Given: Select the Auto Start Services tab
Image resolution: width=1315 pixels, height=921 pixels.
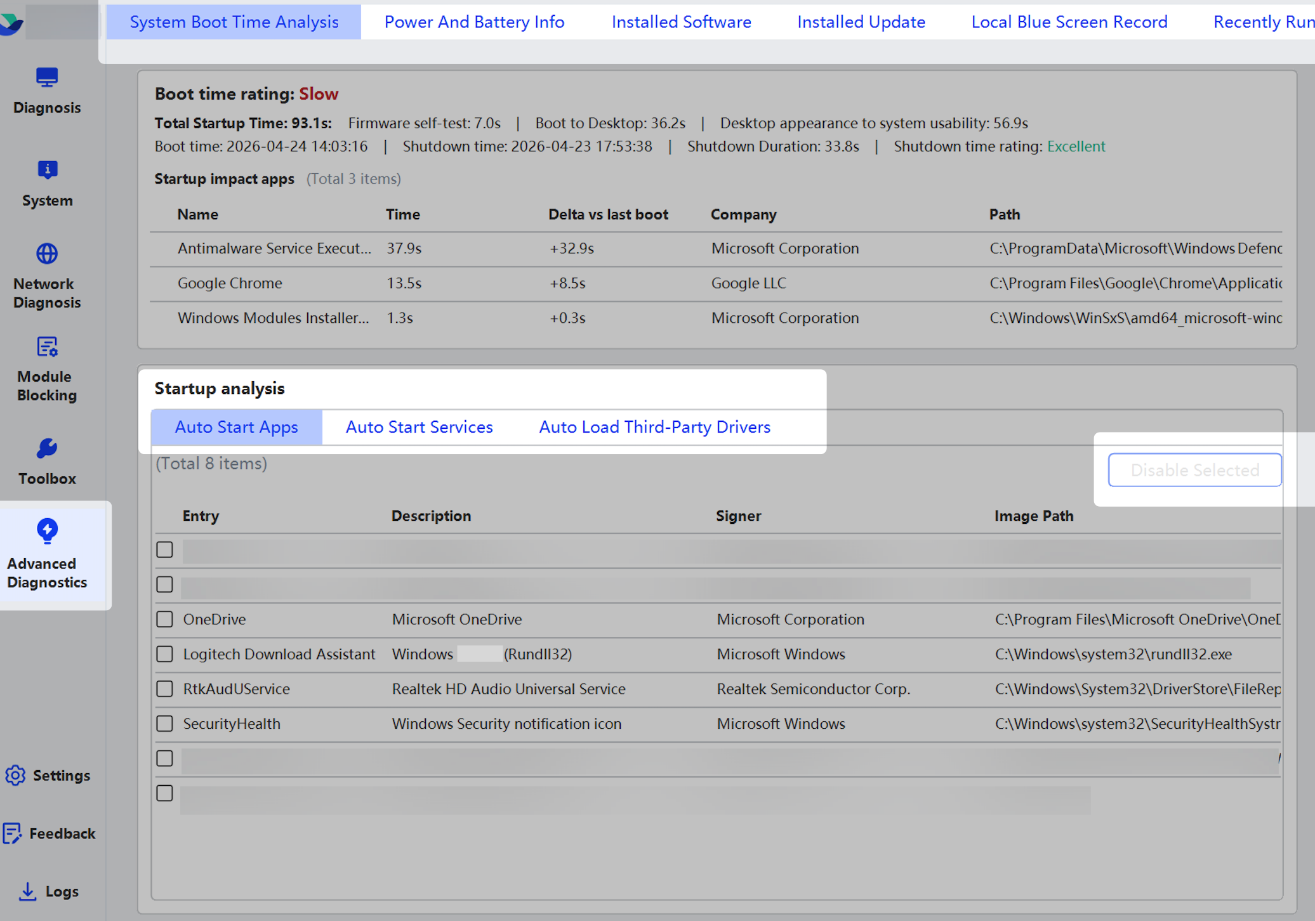Looking at the screenshot, I should 419,427.
